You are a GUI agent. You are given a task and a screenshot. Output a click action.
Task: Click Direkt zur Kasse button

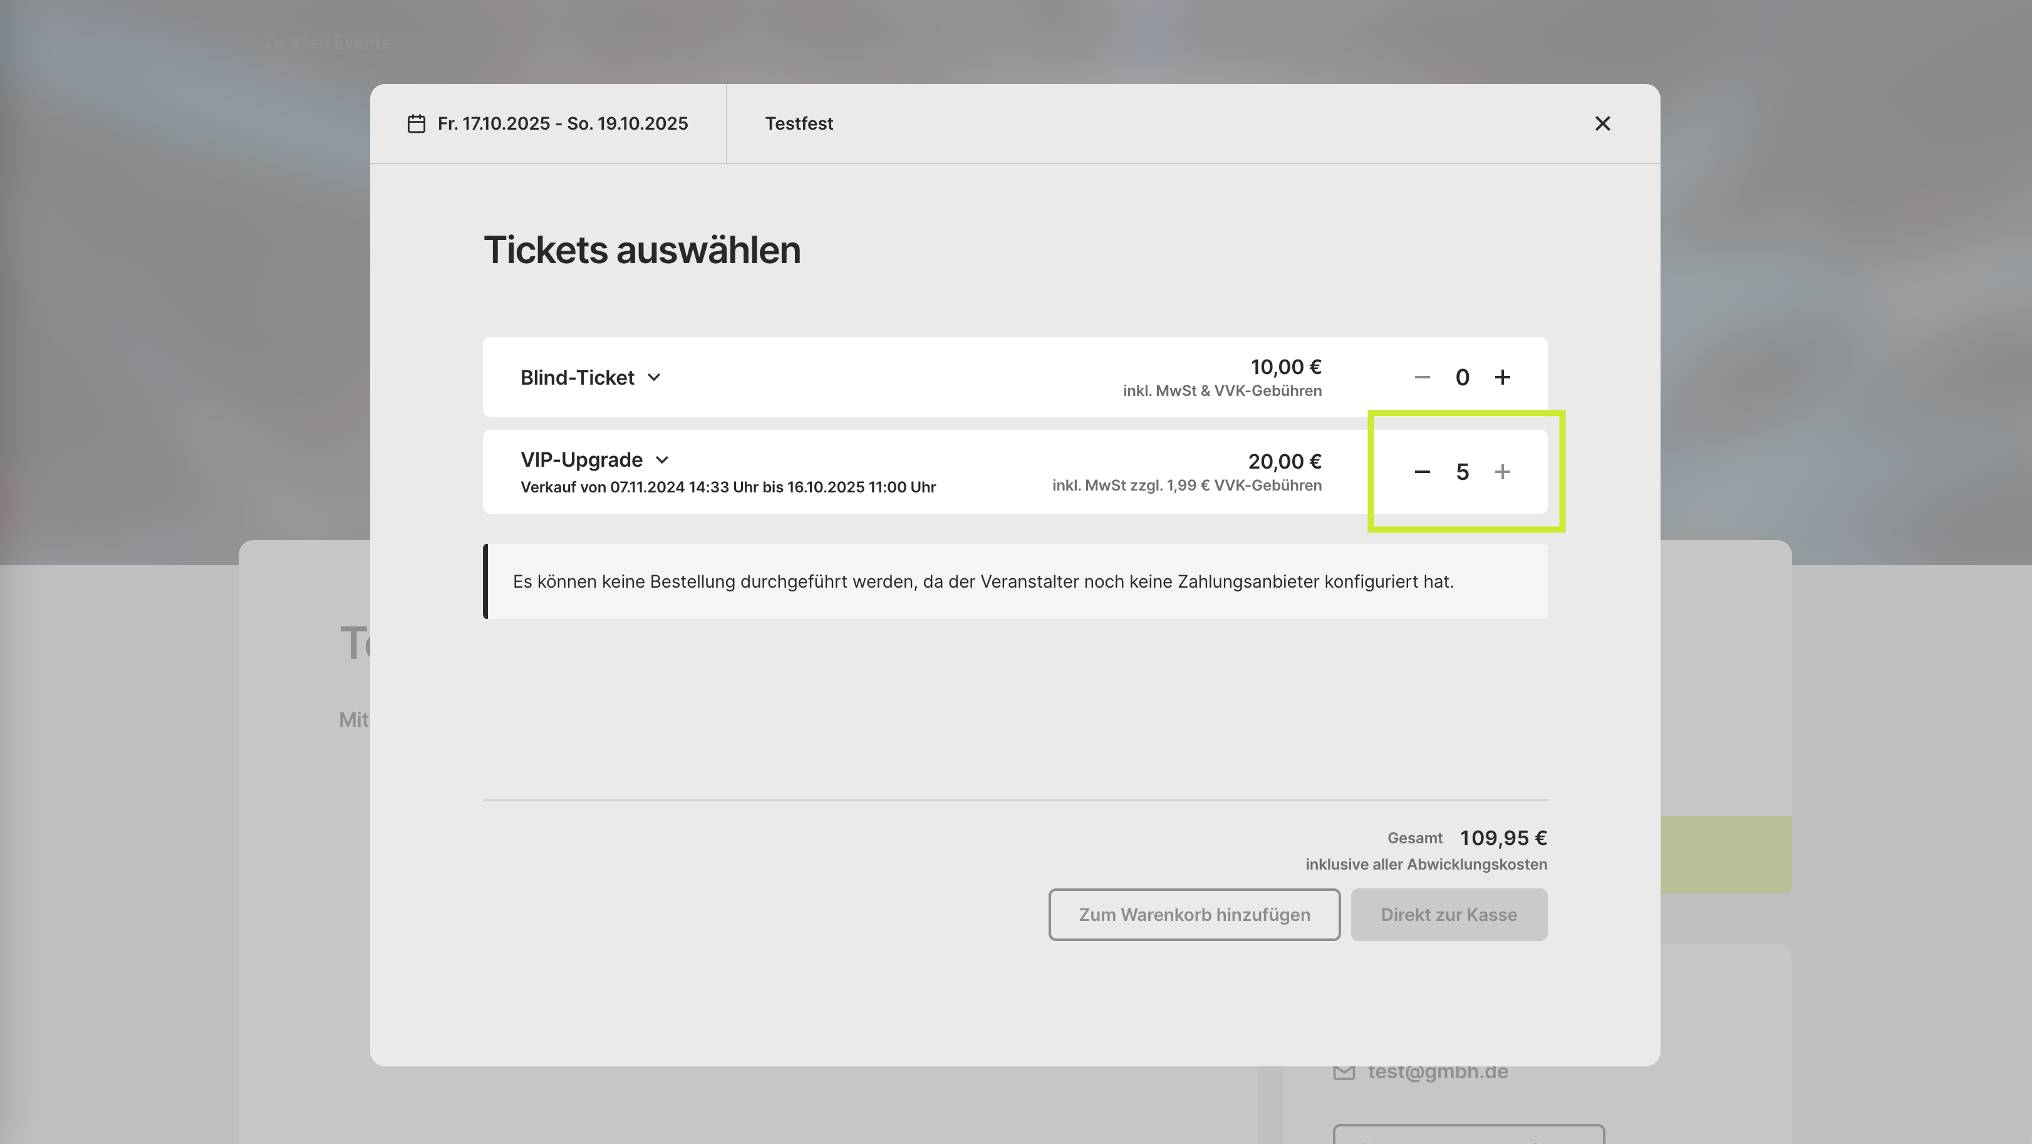(1449, 915)
